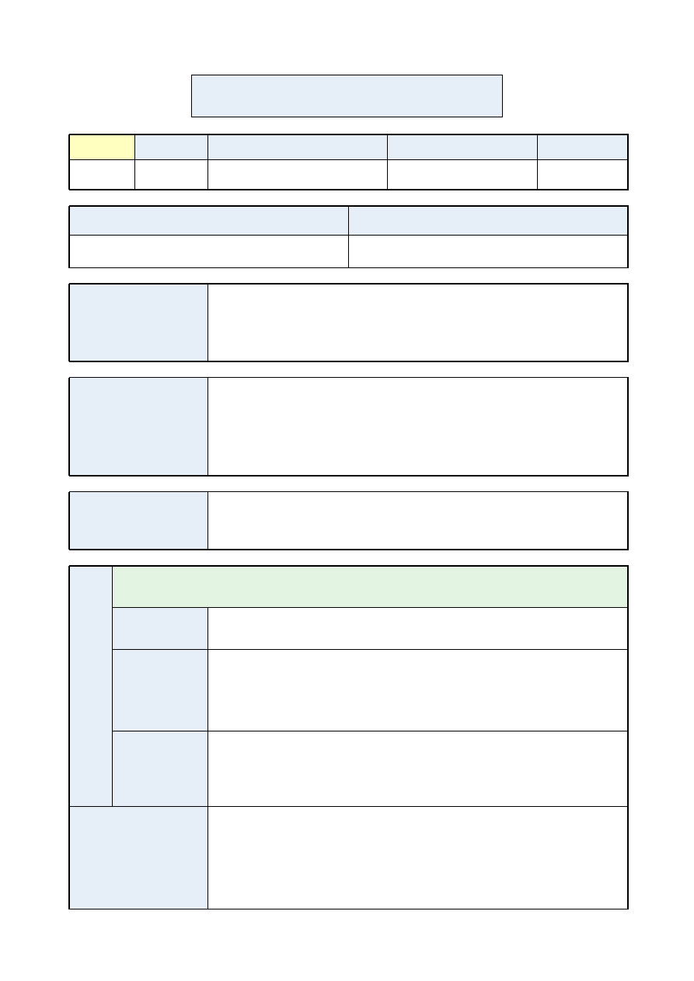
Task: Click the tall narrow blue cell beside the green band
Action: click(91, 686)
